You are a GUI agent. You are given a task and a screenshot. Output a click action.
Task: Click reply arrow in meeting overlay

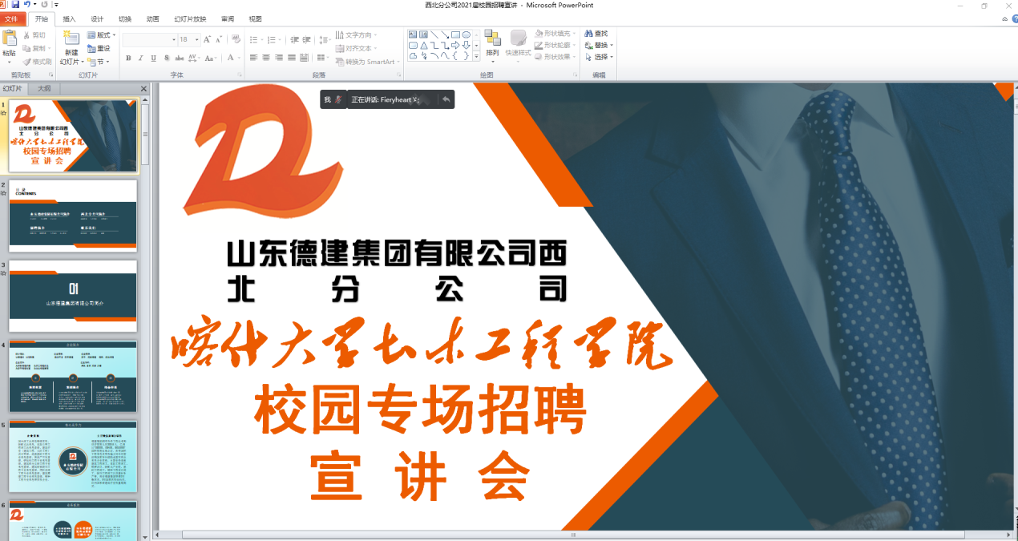coord(446,99)
